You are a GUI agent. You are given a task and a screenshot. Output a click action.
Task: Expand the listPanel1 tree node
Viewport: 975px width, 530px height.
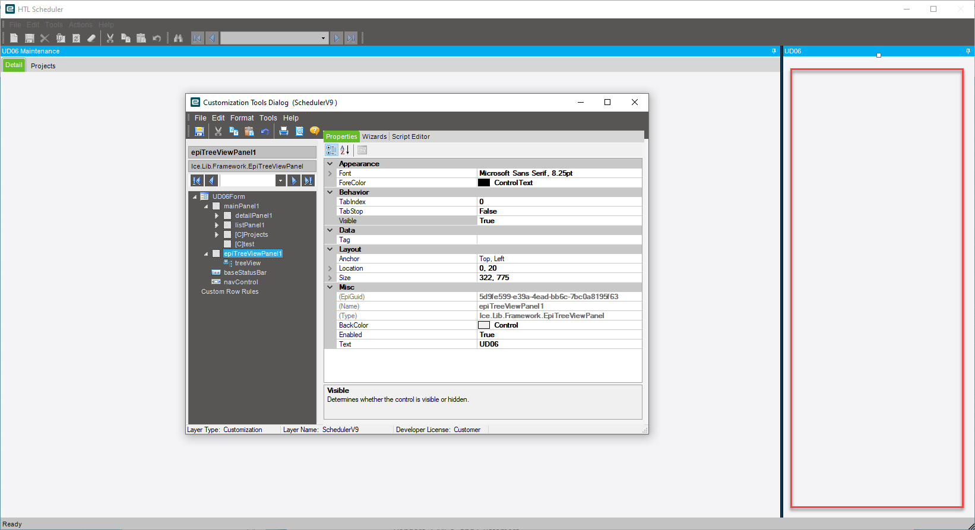tap(217, 226)
